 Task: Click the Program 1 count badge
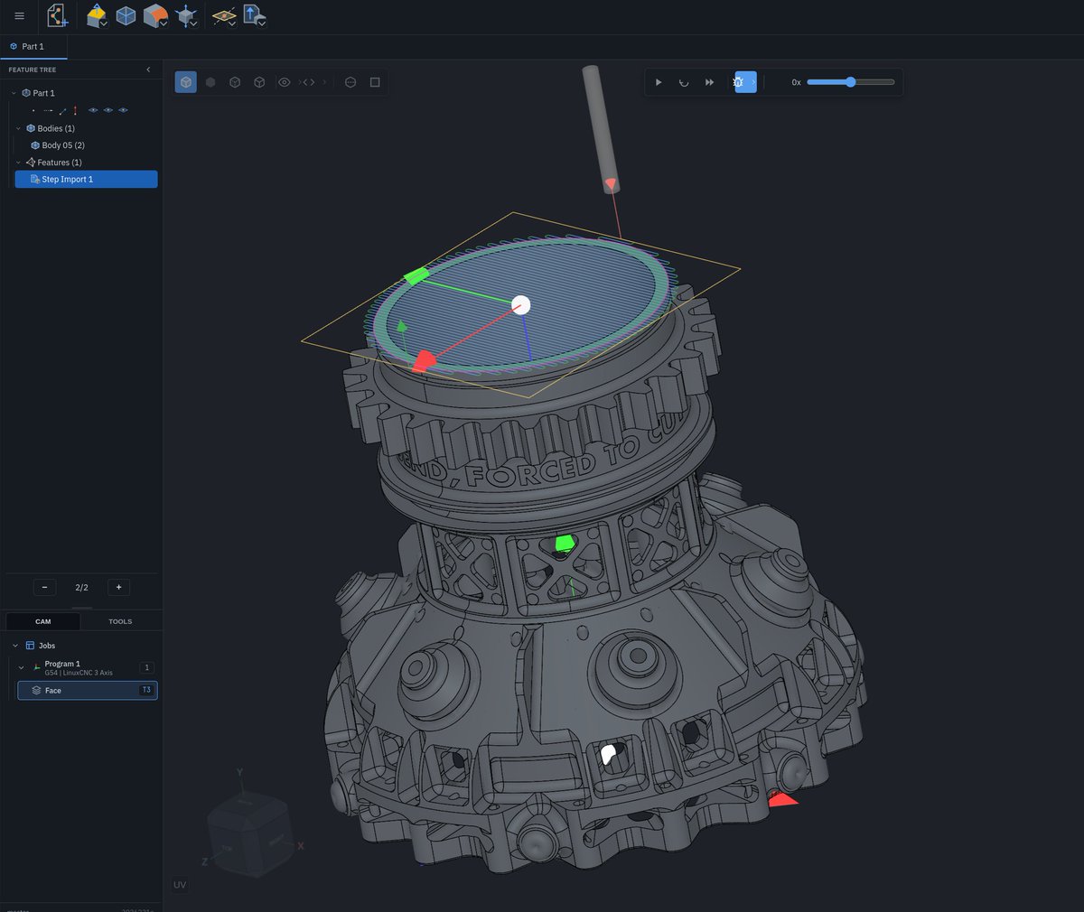click(146, 667)
